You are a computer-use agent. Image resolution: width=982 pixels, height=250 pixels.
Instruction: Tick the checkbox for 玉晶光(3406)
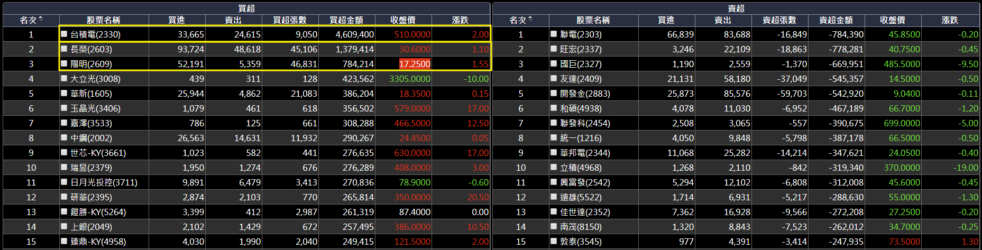click(64, 108)
